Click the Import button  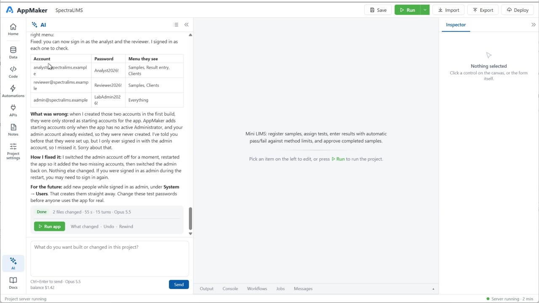coord(448,10)
